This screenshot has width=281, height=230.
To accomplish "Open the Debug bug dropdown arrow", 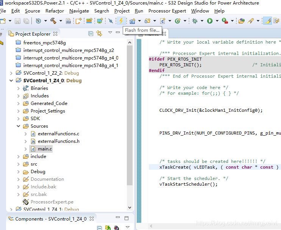I will click(202, 21).
